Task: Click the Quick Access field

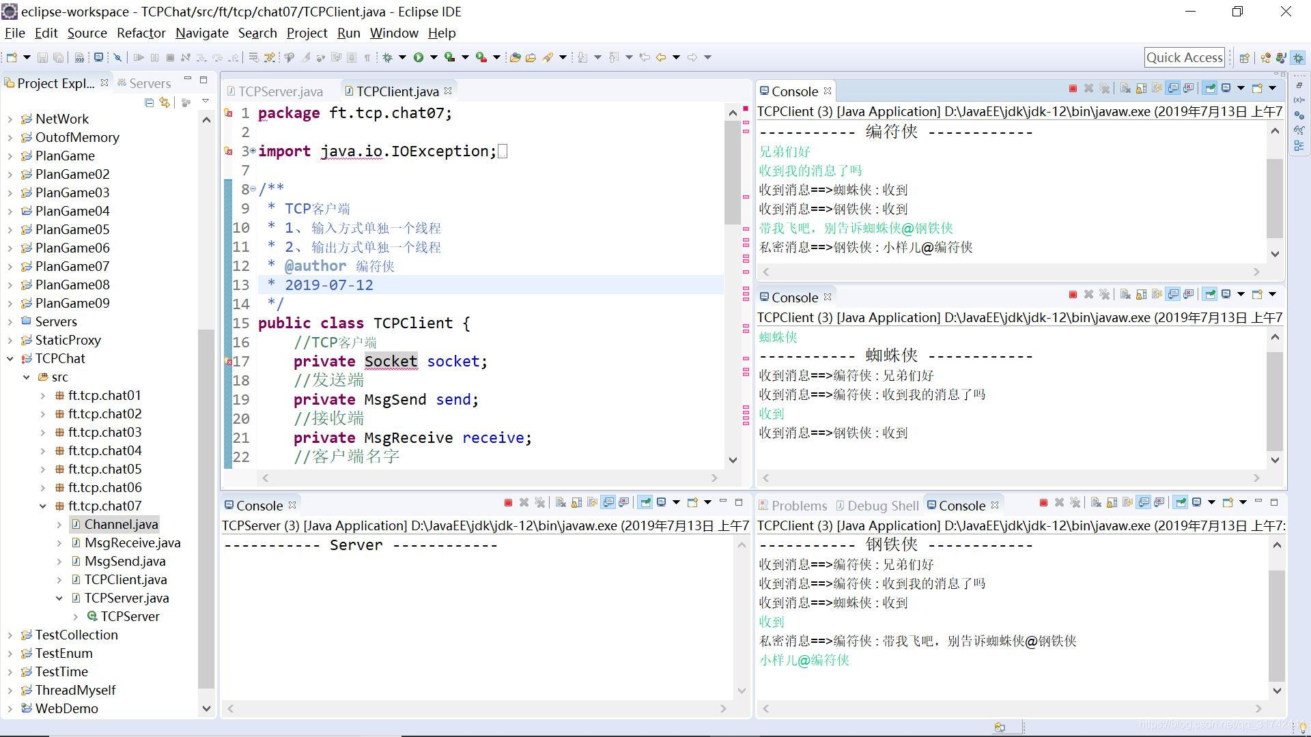Action: point(1184,57)
